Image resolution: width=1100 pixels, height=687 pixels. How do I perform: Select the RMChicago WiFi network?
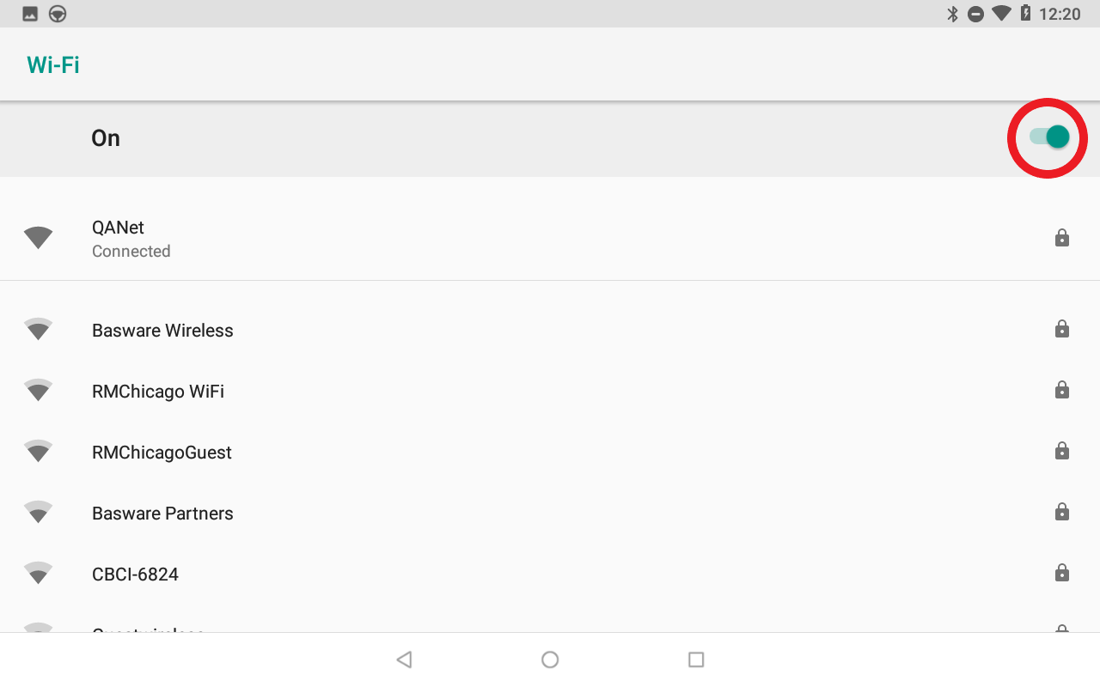tap(550, 391)
